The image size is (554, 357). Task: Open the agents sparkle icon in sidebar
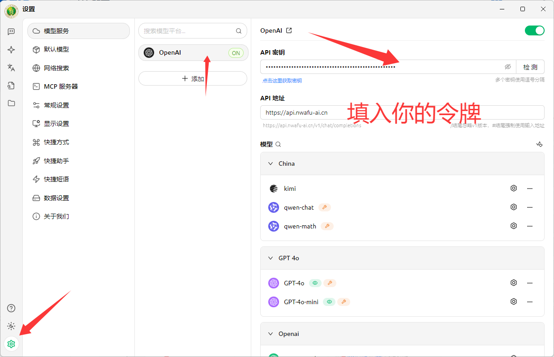(x=11, y=50)
